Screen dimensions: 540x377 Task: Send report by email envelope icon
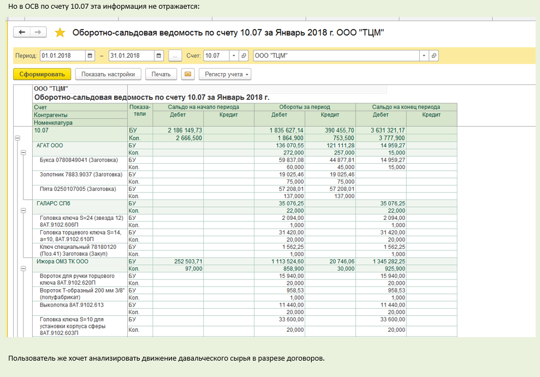coord(188,74)
